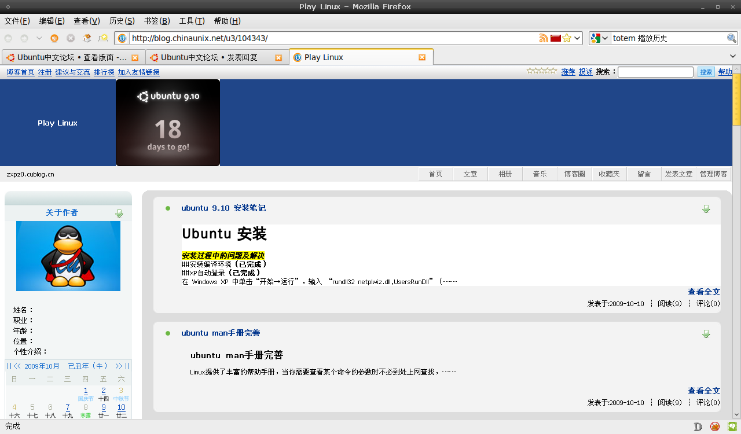Click 查看全文 for the man手册完善 post

[x=704, y=391]
